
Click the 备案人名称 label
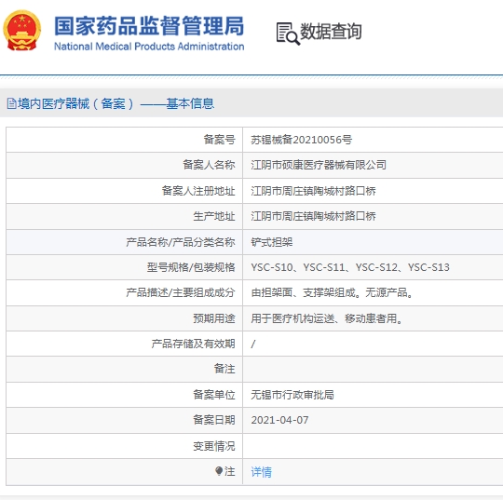(209, 165)
